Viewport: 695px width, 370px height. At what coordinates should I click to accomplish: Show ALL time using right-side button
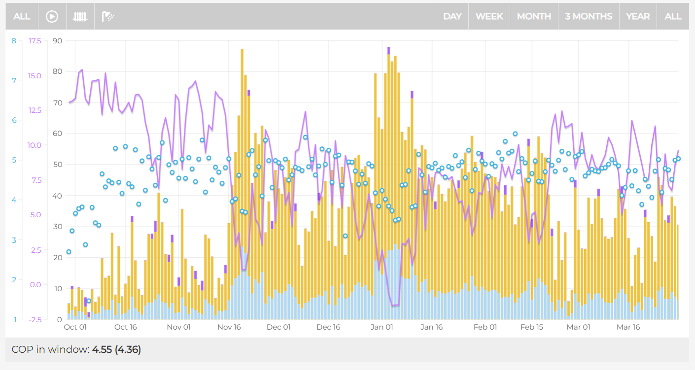pos(673,16)
